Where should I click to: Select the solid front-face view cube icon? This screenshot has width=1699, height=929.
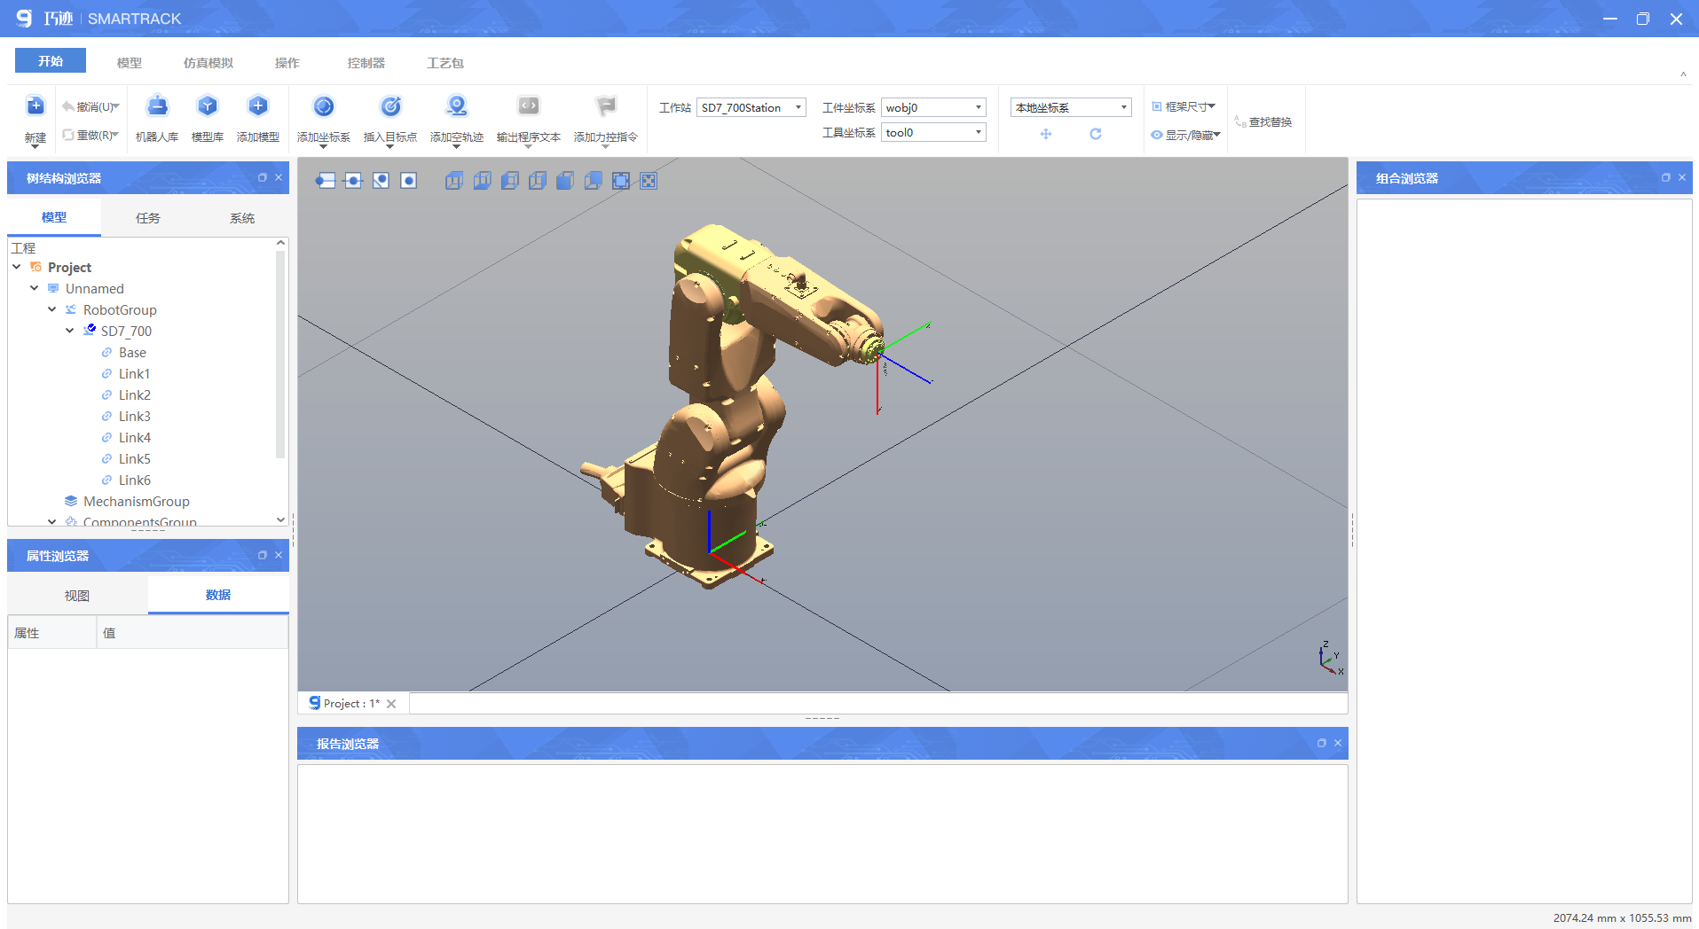565,181
